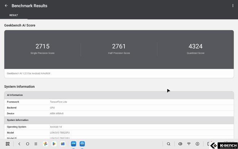Switch to the Geekbench AI app icon in taskbar
The height and width of the screenshot is (149, 238).
[x=82, y=144]
